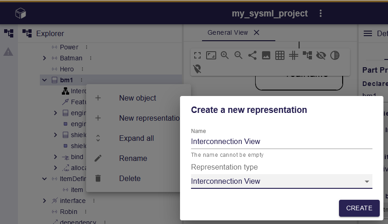Viewport: 388px width, 224px height.
Task: Toggle the fade contrast circle icon
Action: coord(335,55)
